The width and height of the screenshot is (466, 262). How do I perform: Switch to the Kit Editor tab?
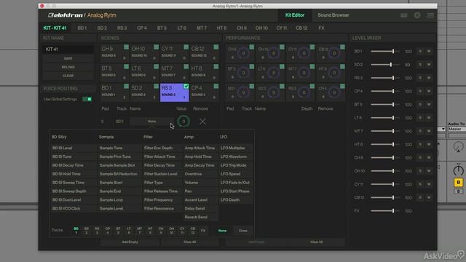(x=294, y=15)
